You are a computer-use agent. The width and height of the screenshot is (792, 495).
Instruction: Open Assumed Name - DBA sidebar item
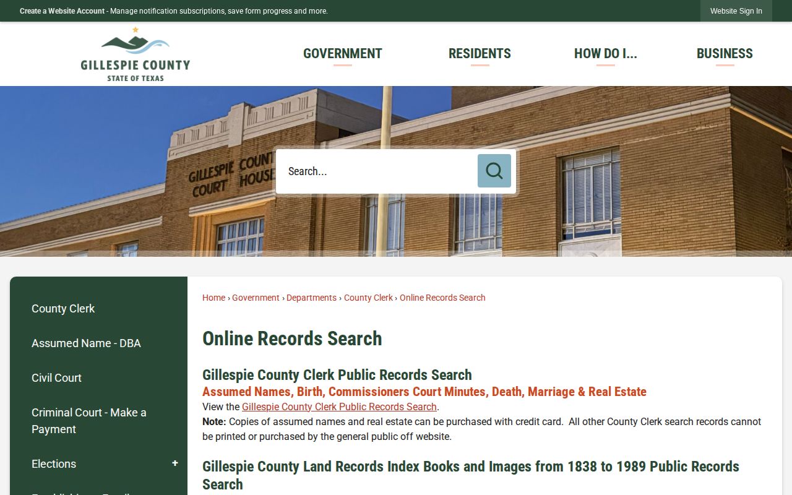[86, 343]
